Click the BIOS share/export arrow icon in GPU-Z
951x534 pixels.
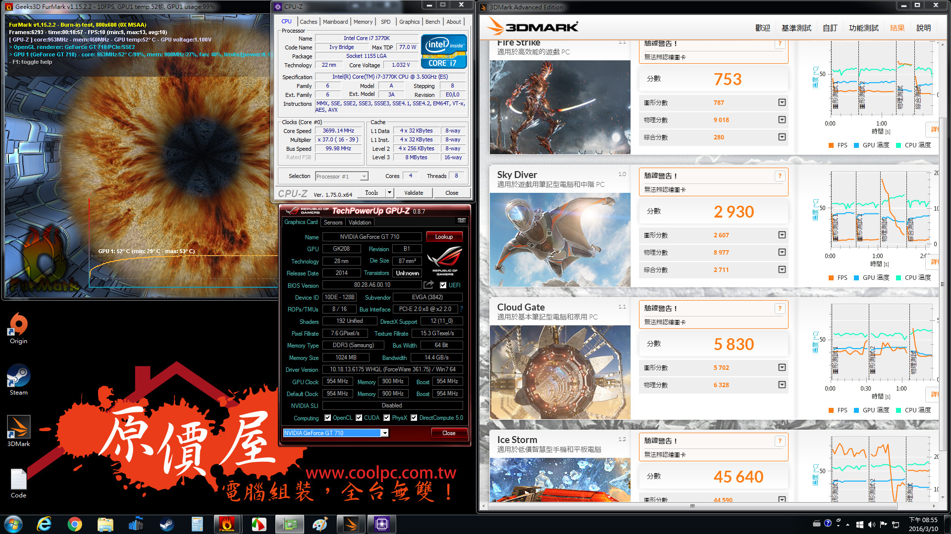pos(429,285)
